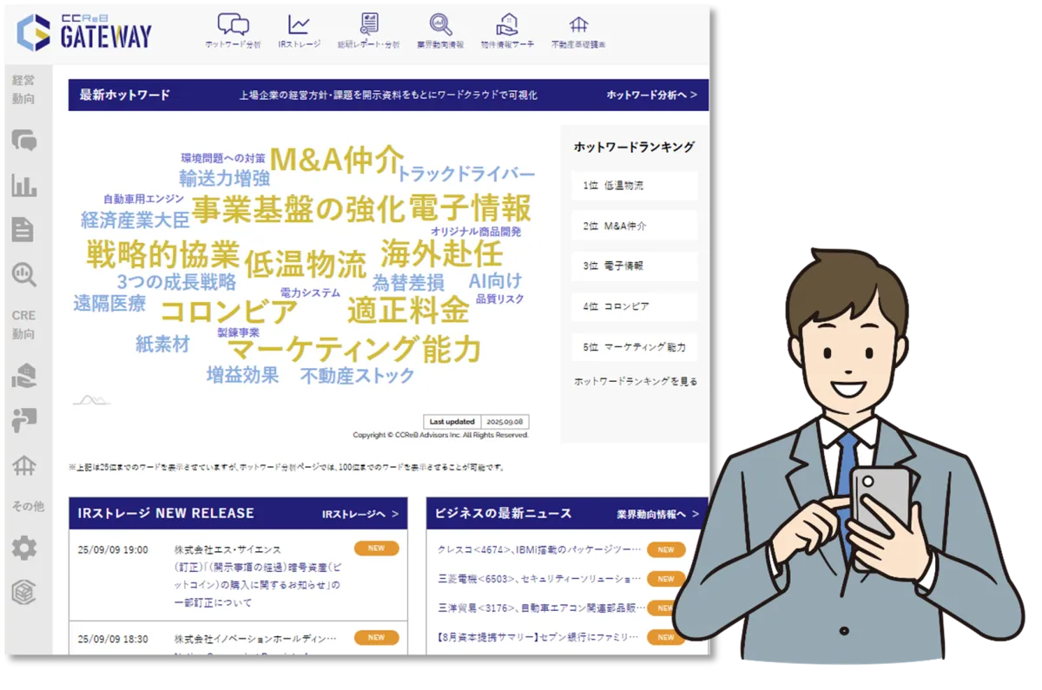
Task: Click the sidebar house-in-hand icon
Action: click(x=24, y=375)
